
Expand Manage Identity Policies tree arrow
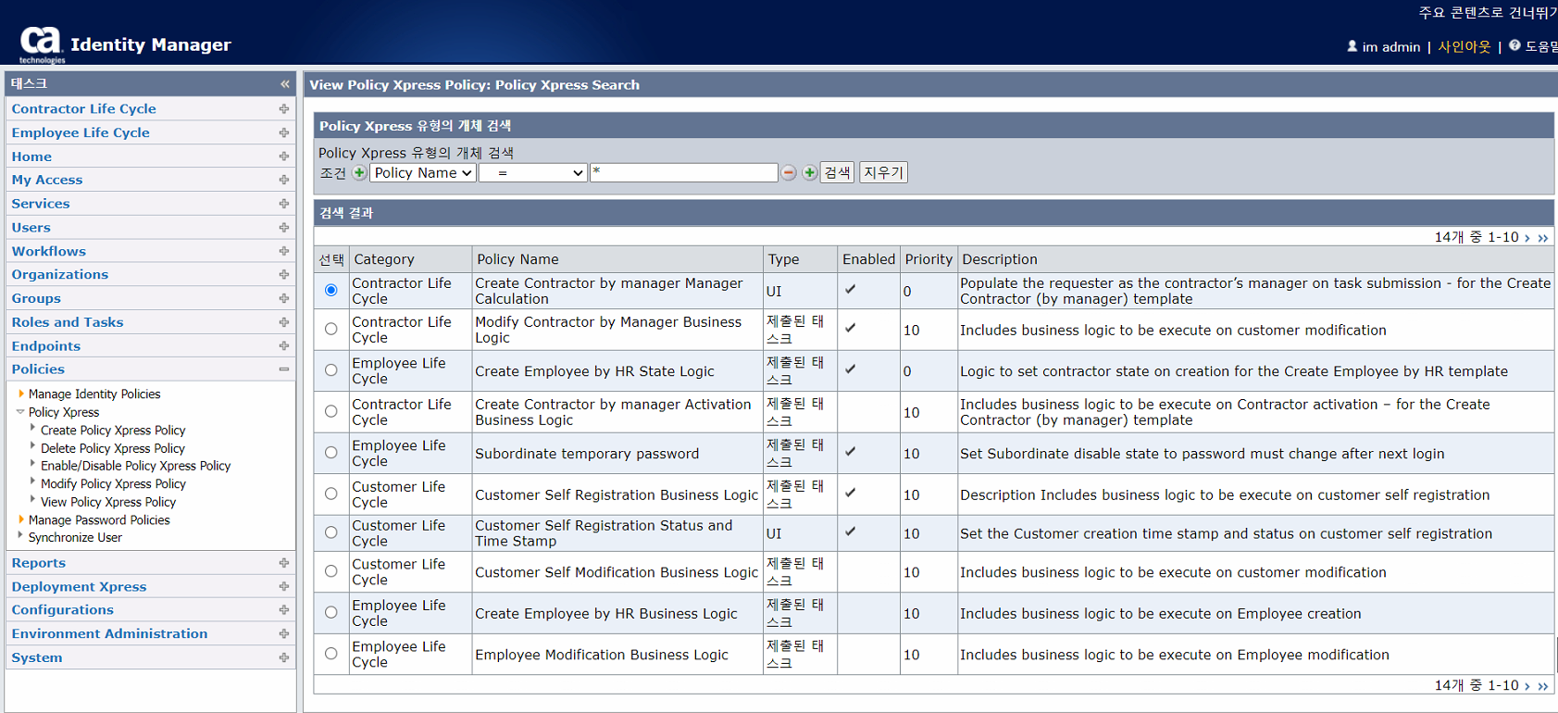(x=20, y=394)
